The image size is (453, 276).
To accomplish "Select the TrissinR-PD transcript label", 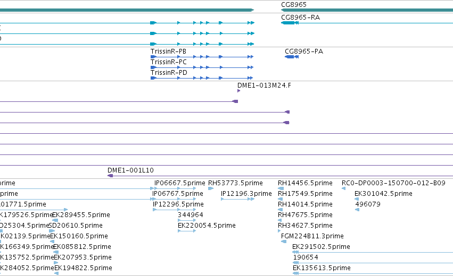I will [x=169, y=73].
